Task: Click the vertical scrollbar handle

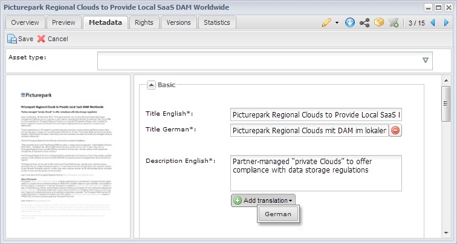Action: click(x=446, y=104)
